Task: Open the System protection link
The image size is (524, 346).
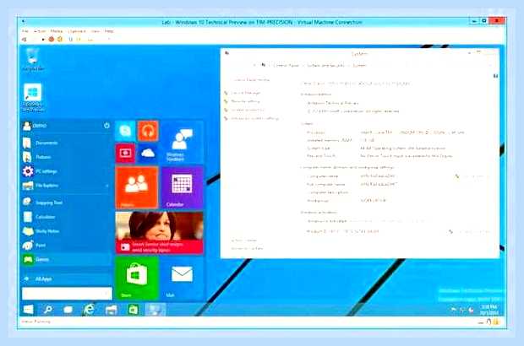Action: 248,110
